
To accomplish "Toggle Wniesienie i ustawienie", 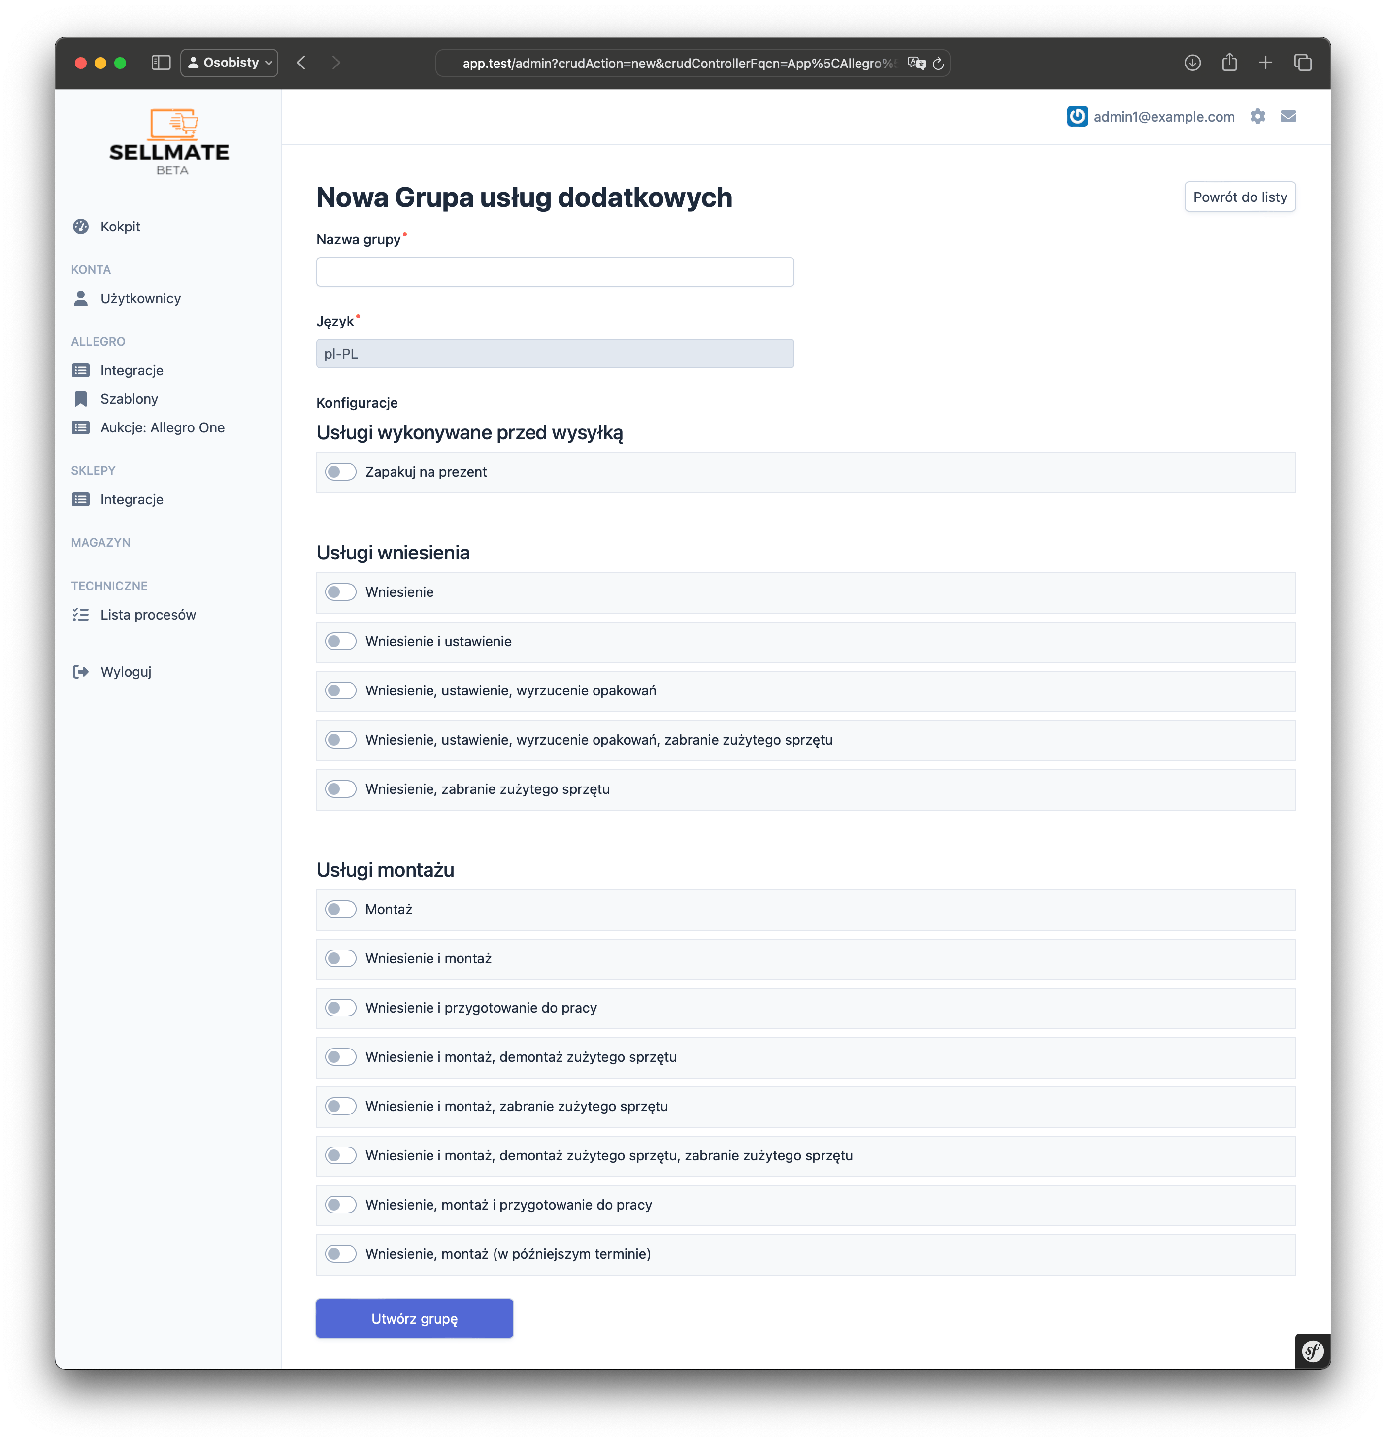I will (341, 642).
